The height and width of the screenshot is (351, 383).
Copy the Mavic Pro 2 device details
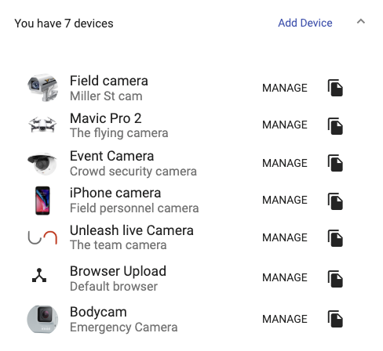click(335, 126)
